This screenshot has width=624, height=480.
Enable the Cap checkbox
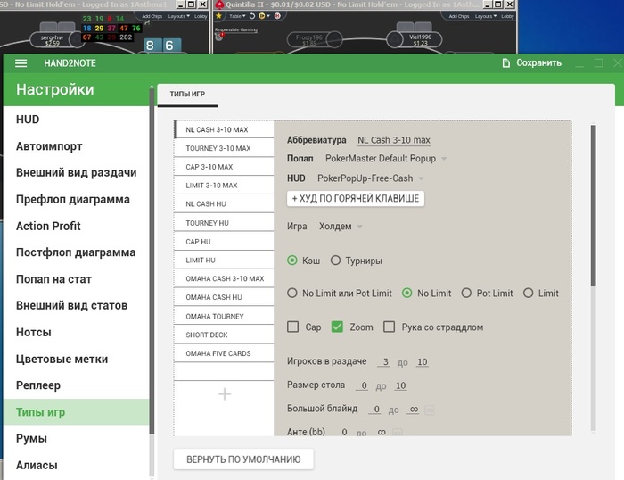(293, 327)
